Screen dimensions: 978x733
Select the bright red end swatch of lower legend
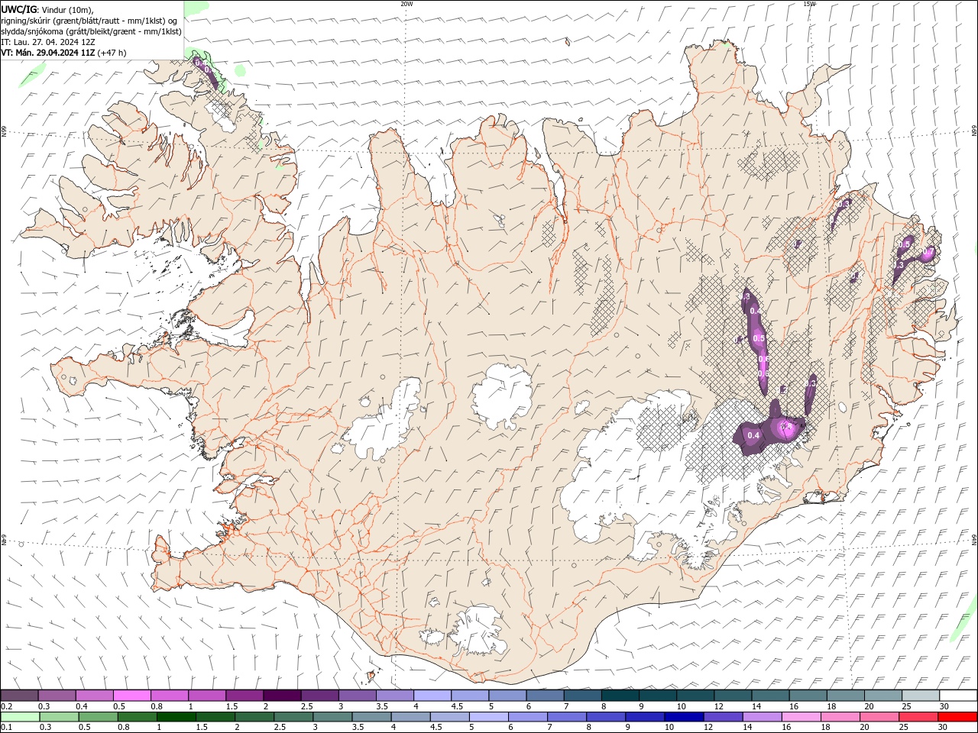click(x=958, y=717)
